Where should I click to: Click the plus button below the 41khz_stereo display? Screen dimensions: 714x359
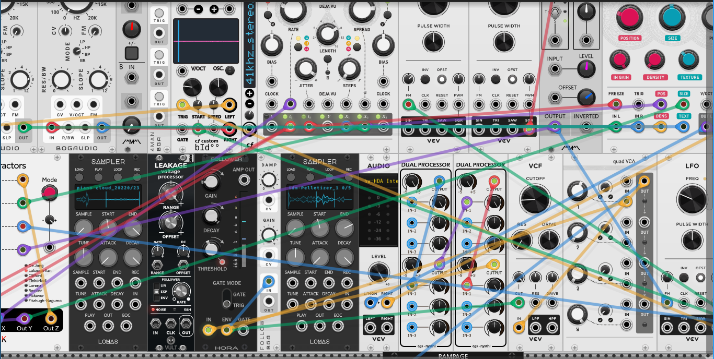(x=249, y=93)
